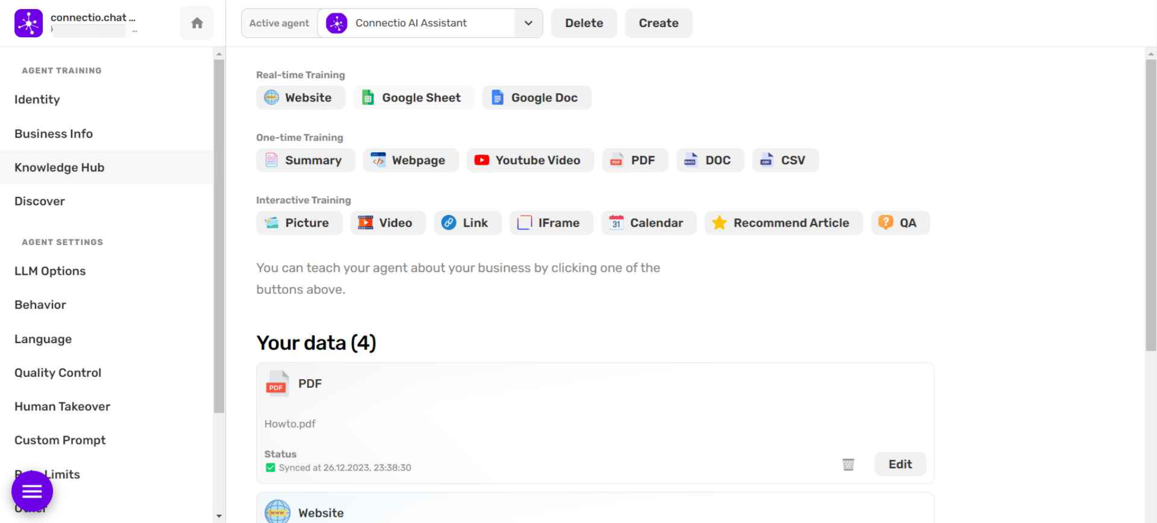
Task: Delete the active agent
Action: 584,23
